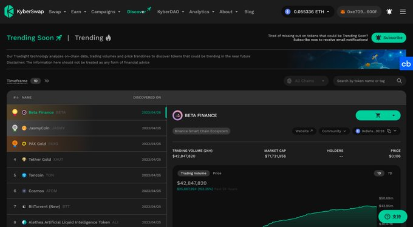The height and width of the screenshot is (227, 413).
Task: Switch chart to 1D range
Action: (x=379, y=173)
